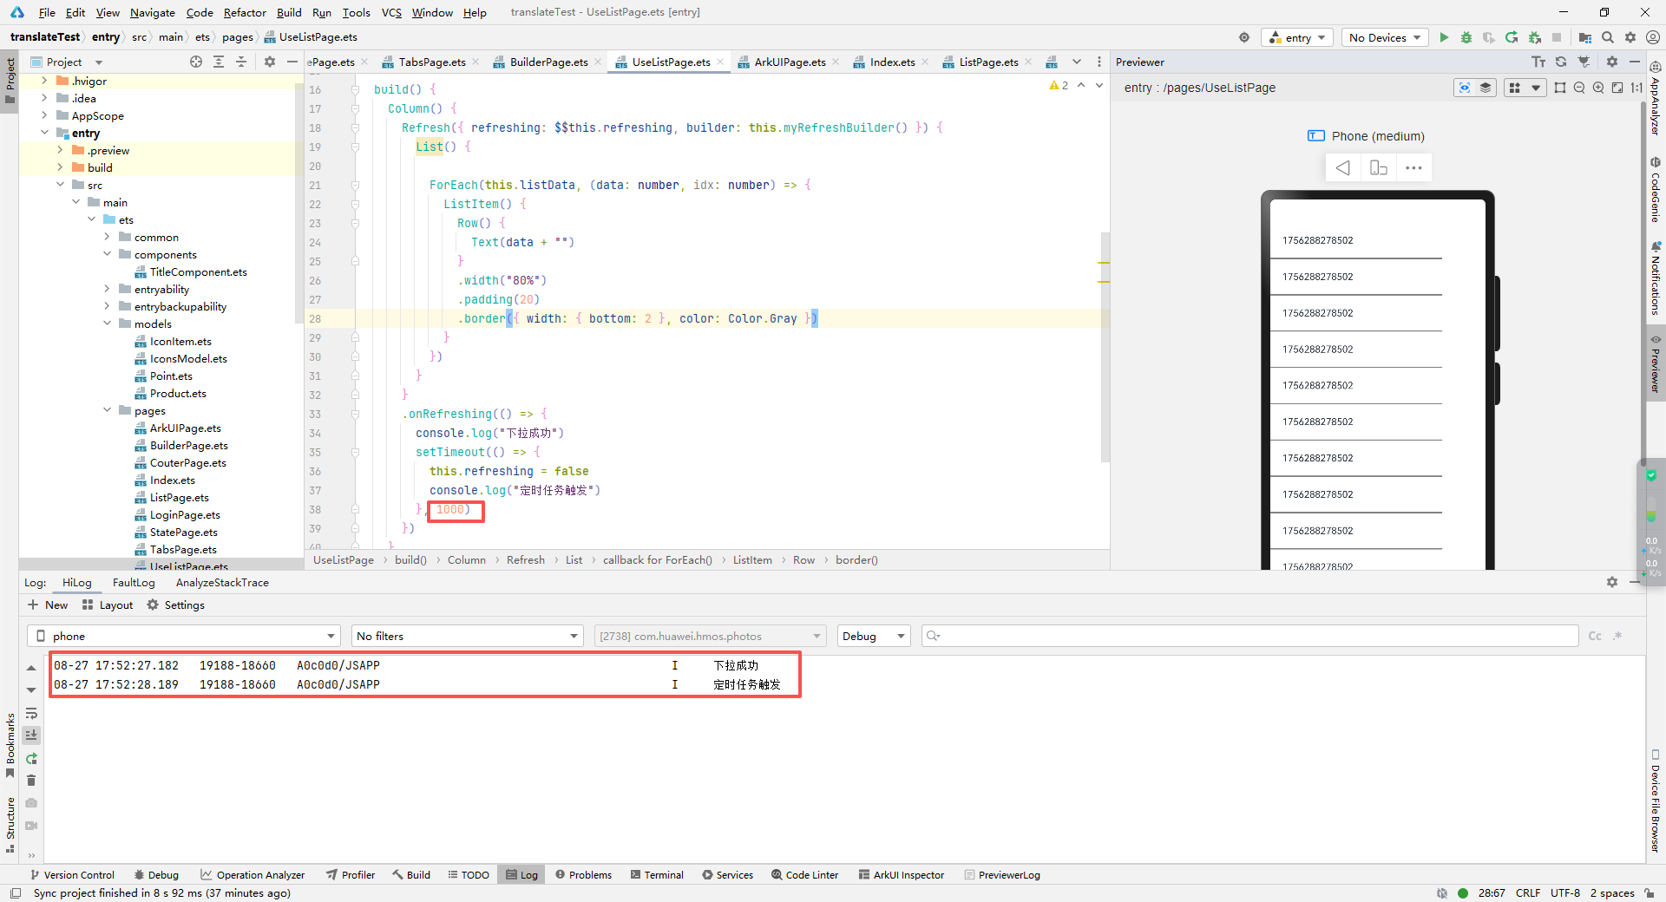Click the Layout button in log panel
1666x902 pixels.
(x=108, y=605)
